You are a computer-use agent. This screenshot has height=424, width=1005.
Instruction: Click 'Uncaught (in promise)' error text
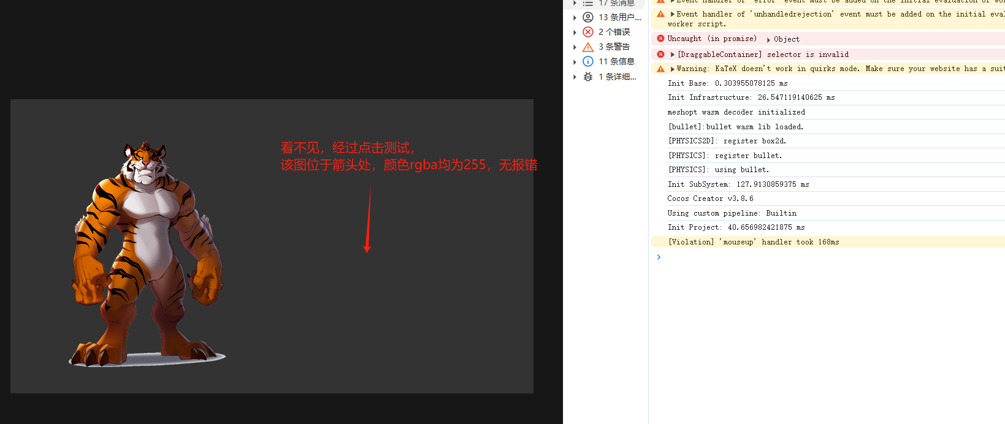712,39
